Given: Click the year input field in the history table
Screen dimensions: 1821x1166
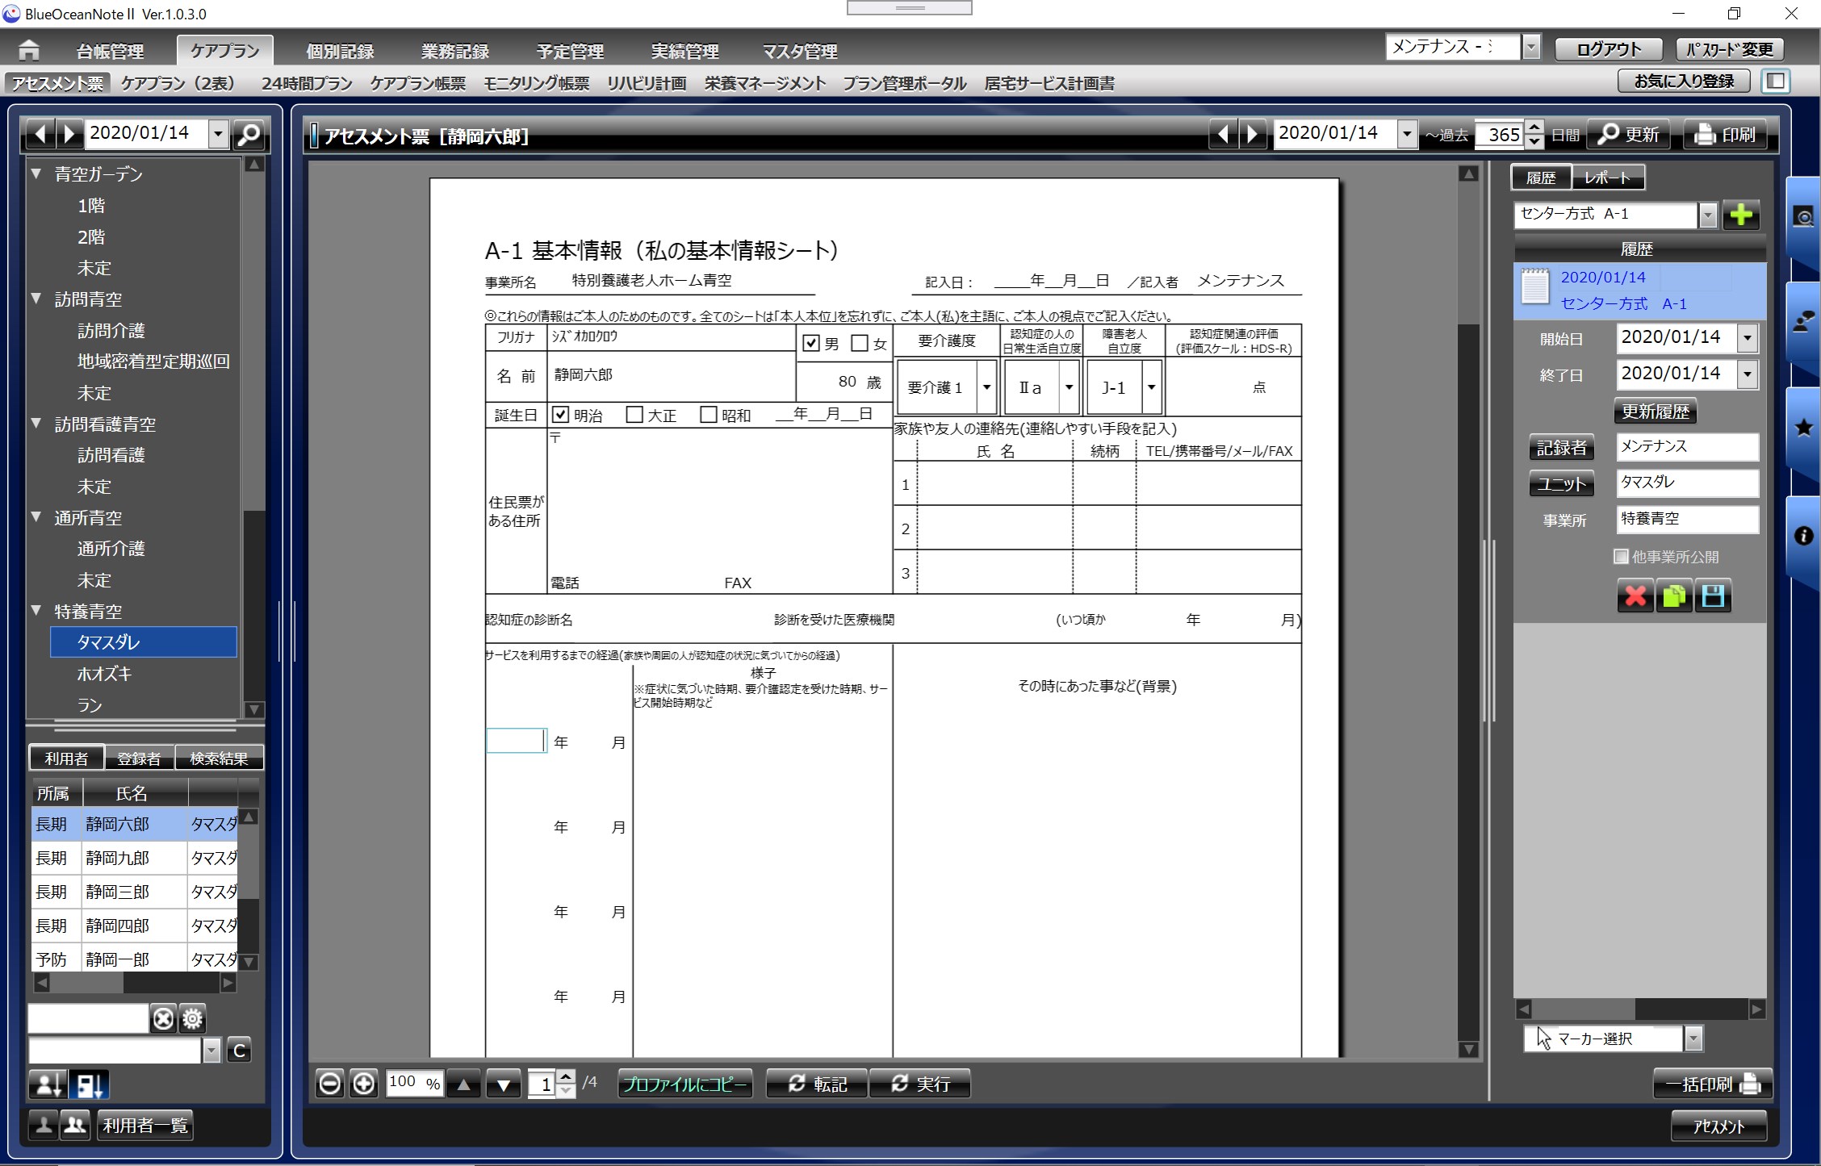Looking at the screenshot, I should (x=516, y=741).
